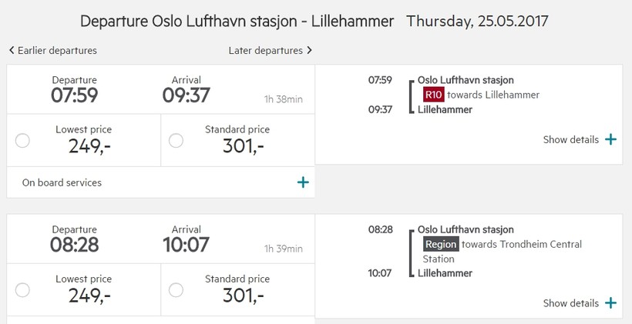
Task: Select Standard price 301 for 07:59 departure
Action: 176,140
